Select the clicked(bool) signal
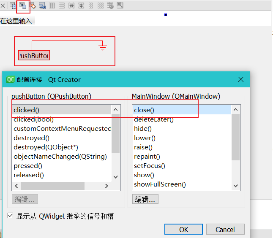Screen dimensions: 273x238 pos(62,119)
